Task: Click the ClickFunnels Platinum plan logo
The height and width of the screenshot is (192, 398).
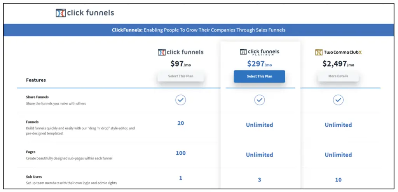Action: point(259,52)
